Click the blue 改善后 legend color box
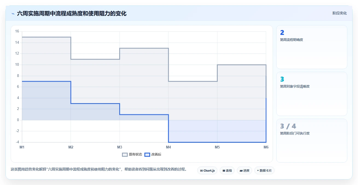Image resolution: width=358 pixels, height=185 pixels. 147,154
